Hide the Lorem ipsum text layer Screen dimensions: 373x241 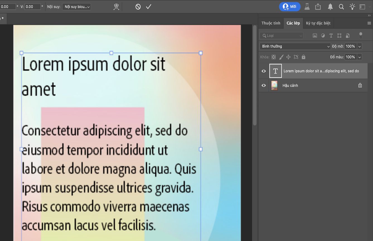point(263,71)
